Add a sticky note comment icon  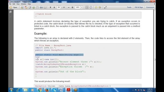96,7
